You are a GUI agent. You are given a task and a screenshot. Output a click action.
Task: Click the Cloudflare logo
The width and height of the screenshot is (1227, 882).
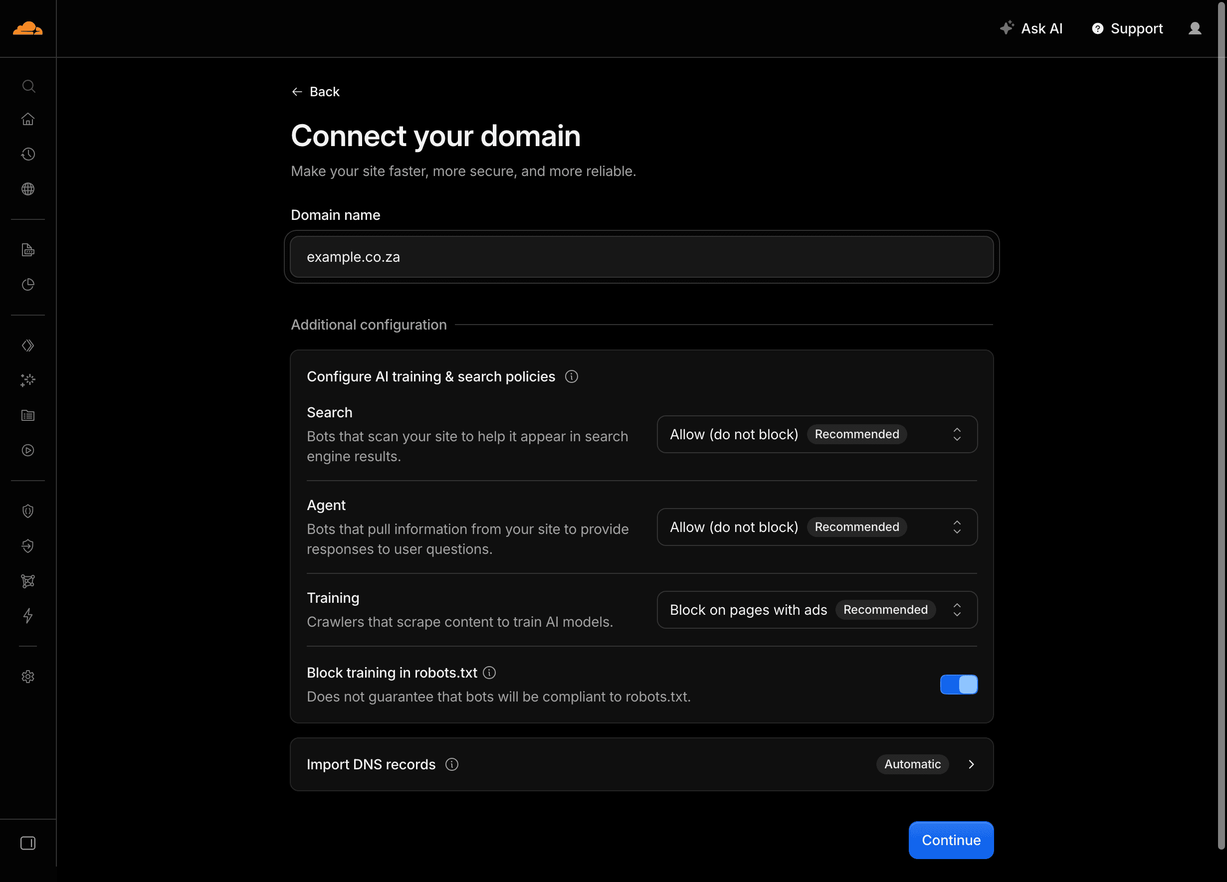point(27,28)
